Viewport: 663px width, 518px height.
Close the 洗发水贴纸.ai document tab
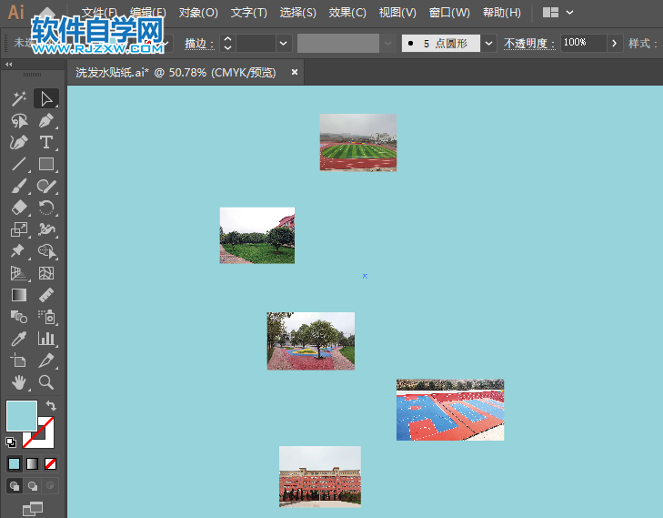tap(295, 72)
